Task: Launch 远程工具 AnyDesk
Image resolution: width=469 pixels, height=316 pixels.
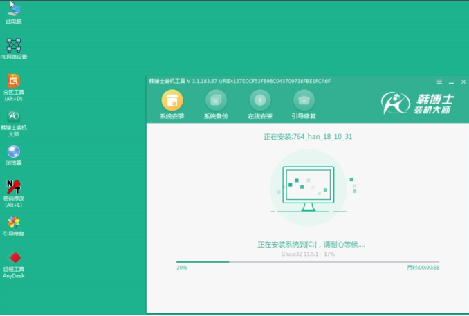Action: (14, 265)
